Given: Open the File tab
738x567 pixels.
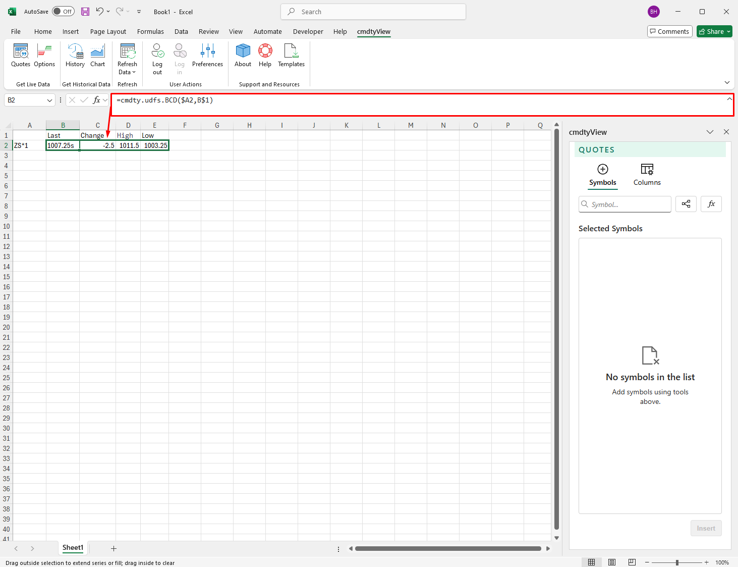Looking at the screenshot, I should pyautogui.click(x=16, y=31).
